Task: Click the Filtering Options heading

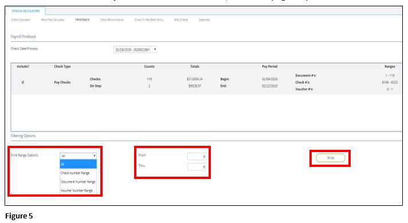Action: [x=23, y=136]
